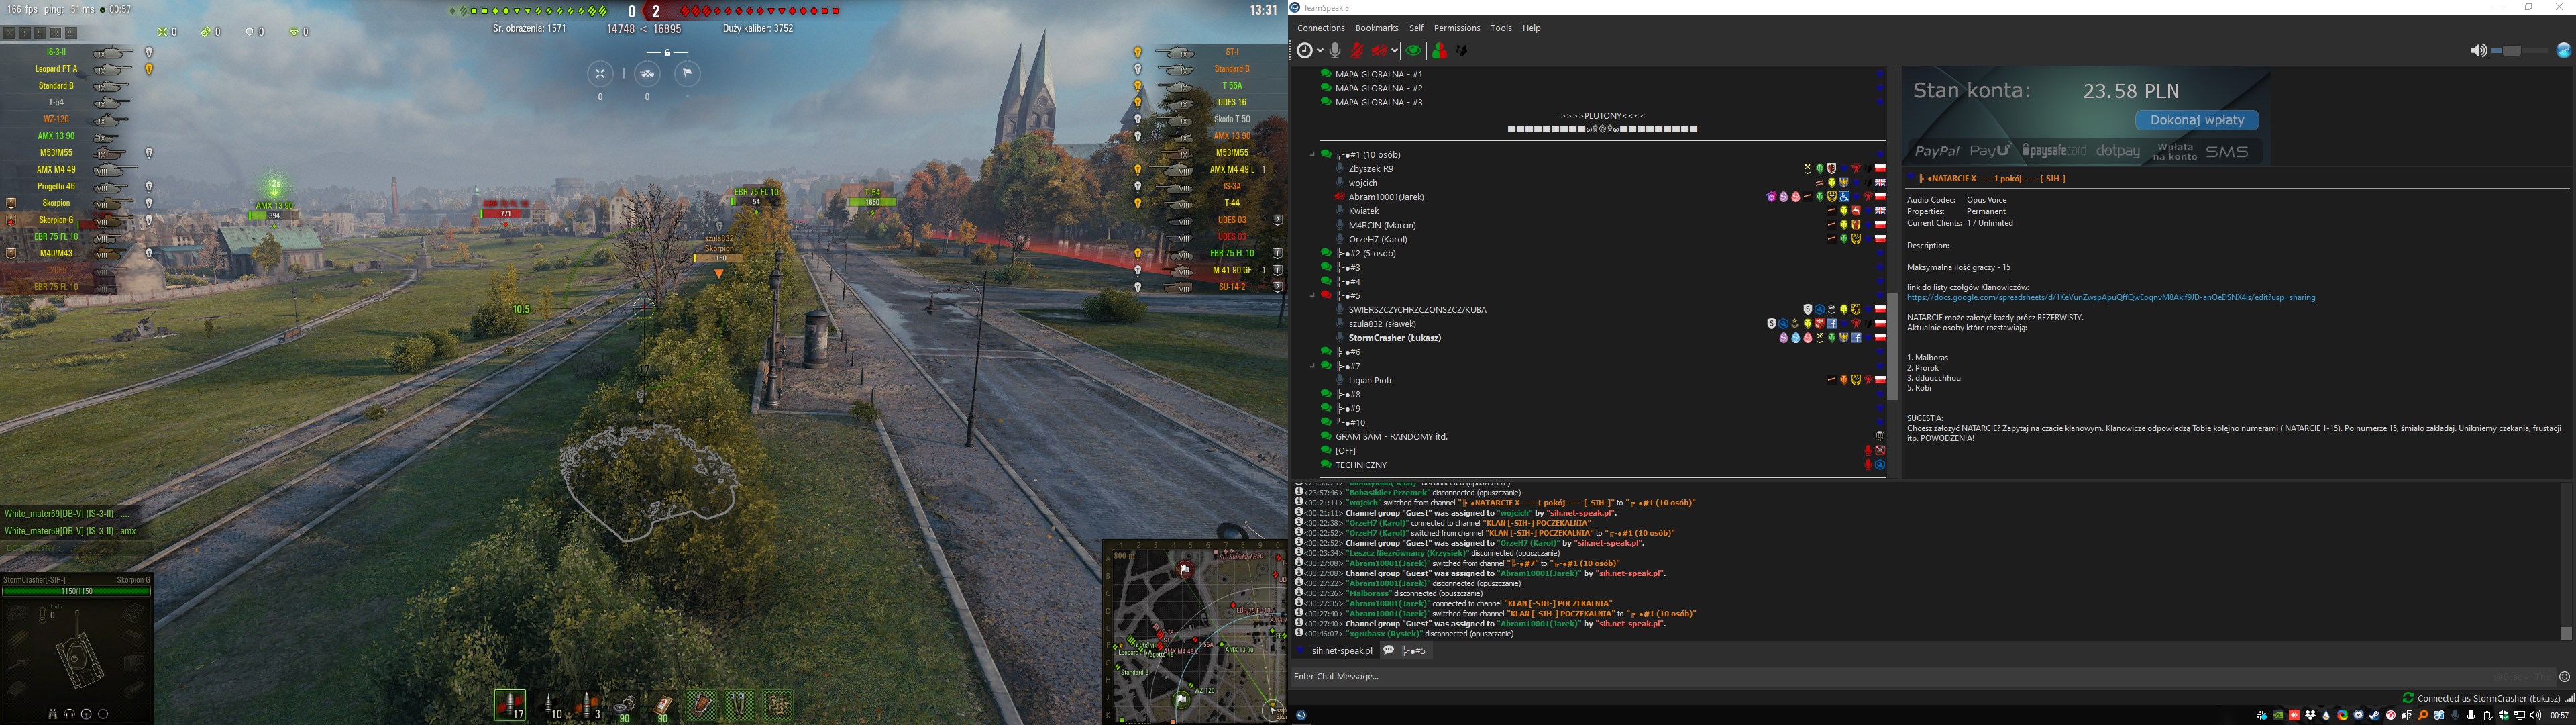Open the Permissions menu
This screenshot has width=2576, height=725.
click(x=1456, y=28)
